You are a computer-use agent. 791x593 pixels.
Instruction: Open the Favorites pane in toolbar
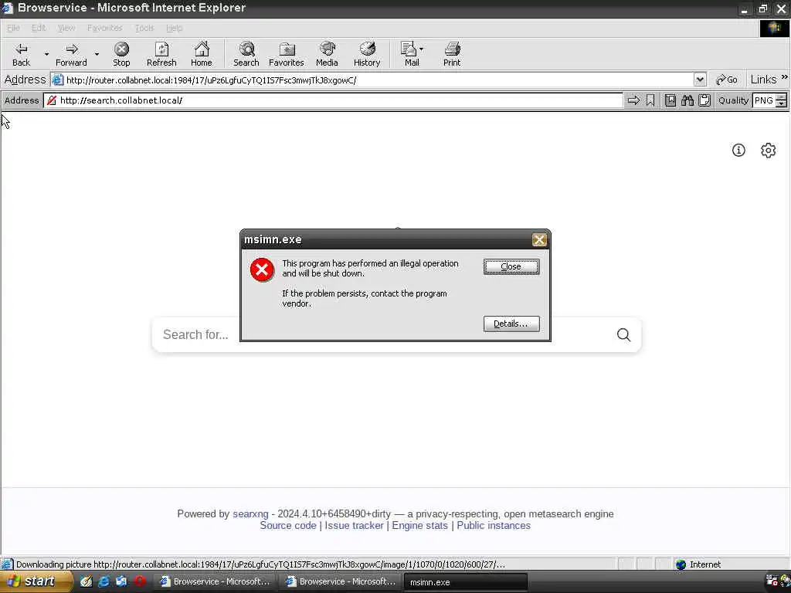[286, 55]
